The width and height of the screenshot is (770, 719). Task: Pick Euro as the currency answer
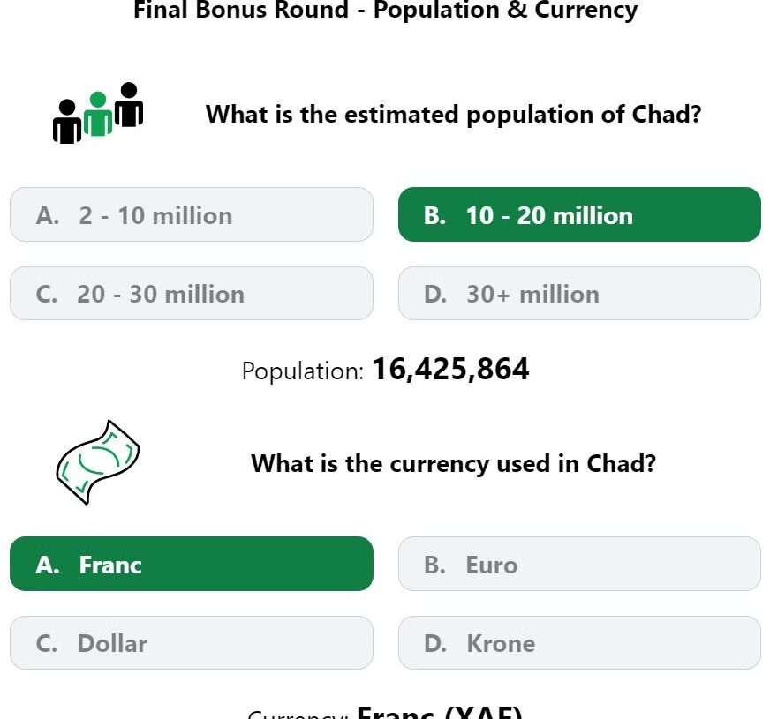(579, 564)
